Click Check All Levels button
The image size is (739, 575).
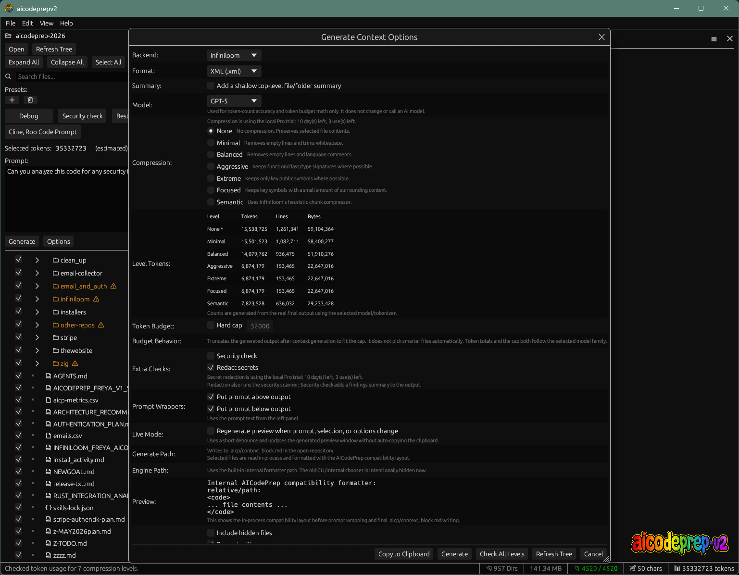coord(502,554)
